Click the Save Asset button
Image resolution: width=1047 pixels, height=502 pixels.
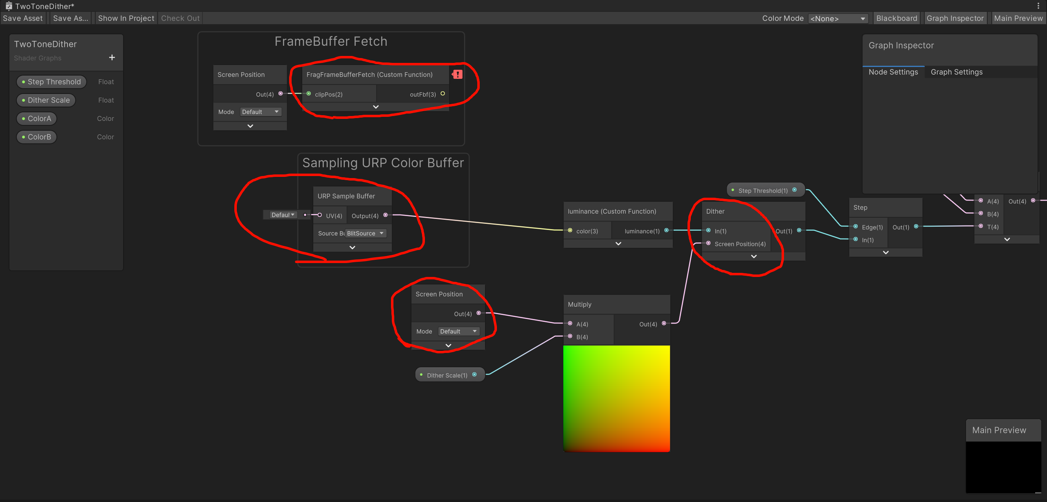23,18
